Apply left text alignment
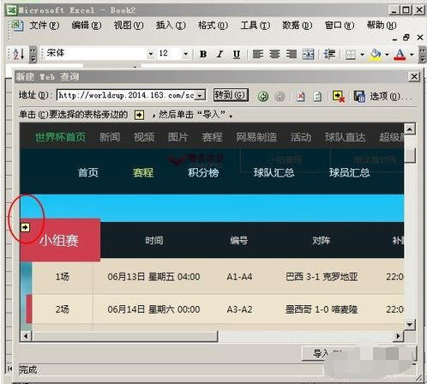Viewport: 427px width, 384px height. 258,54
